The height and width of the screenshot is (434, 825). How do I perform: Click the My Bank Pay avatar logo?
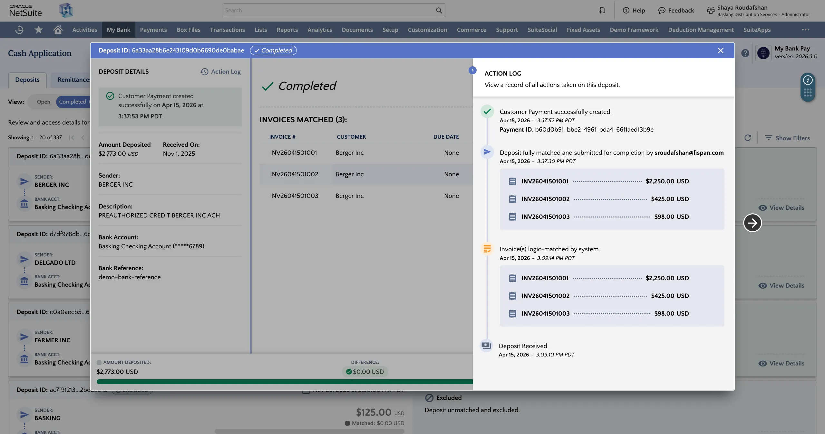tap(763, 53)
